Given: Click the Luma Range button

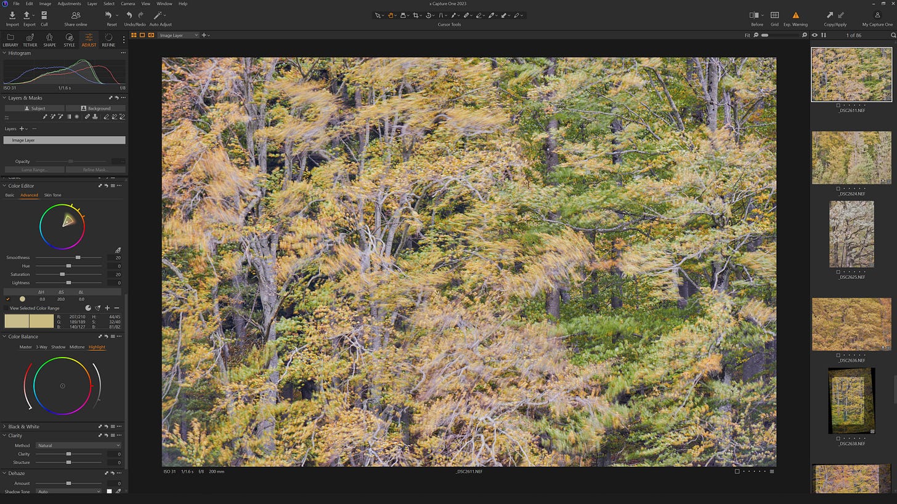Looking at the screenshot, I should (x=34, y=170).
